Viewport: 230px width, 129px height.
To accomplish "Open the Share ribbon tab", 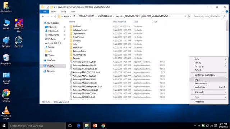I will [x=64, y=11].
